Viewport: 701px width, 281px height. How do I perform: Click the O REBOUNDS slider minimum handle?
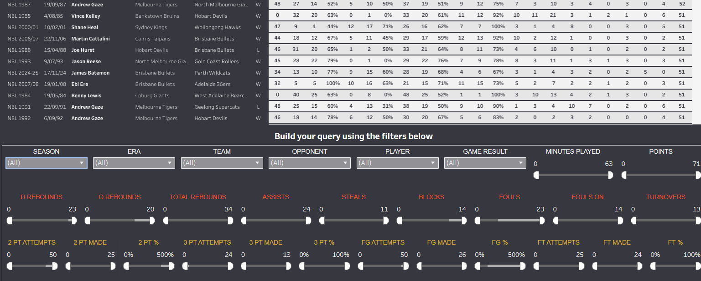pos(88,221)
